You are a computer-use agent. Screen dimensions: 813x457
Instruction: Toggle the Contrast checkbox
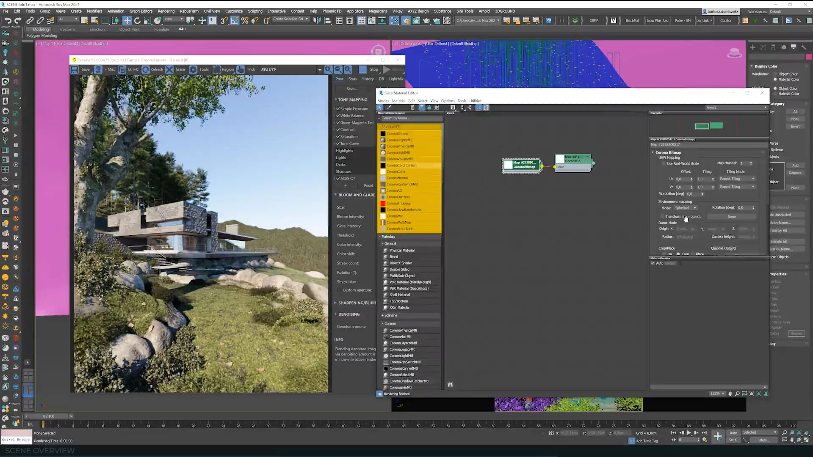click(x=338, y=129)
